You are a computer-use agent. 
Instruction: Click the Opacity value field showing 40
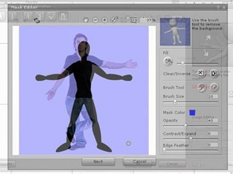pyautogui.click(x=213, y=120)
